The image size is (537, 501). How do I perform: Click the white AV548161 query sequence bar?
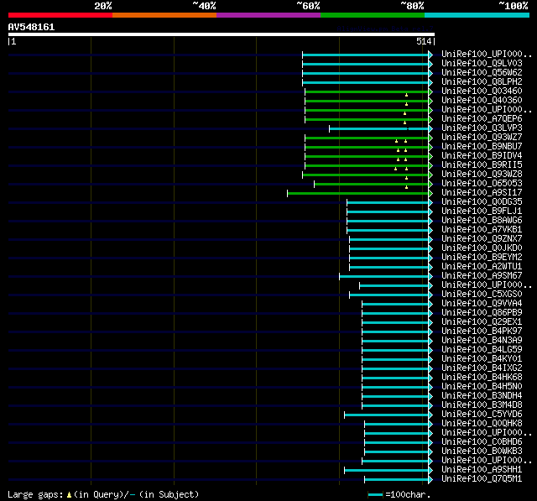pos(222,34)
